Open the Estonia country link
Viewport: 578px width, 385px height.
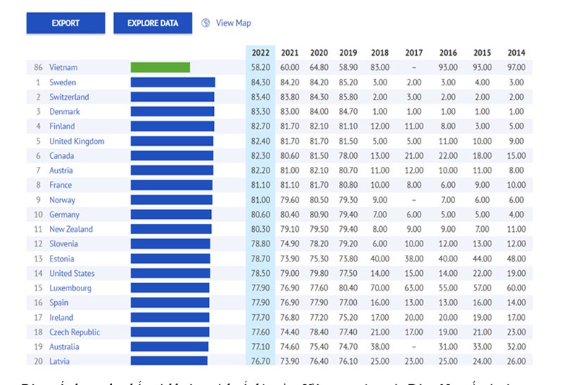[61, 259]
